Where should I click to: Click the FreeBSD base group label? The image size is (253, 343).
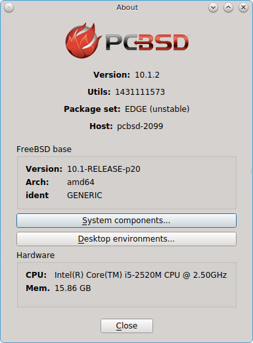pos(44,149)
